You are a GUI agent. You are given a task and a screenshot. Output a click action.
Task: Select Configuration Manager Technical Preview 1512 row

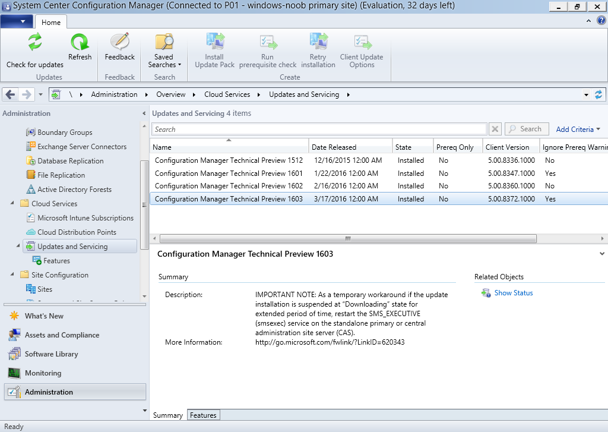(378, 160)
